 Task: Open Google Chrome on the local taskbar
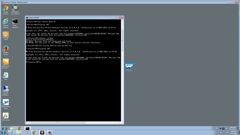tap(34, 132)
